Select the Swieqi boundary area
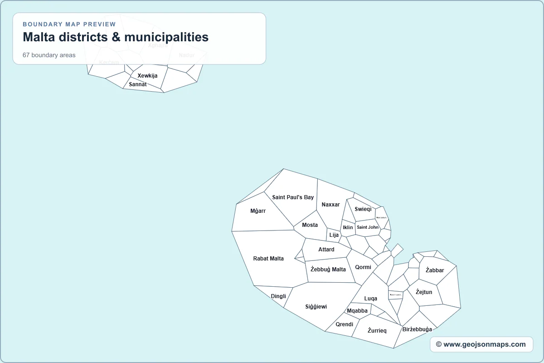Screen dimensions: 544x363 pyautogui.click(x=363, y=209)
